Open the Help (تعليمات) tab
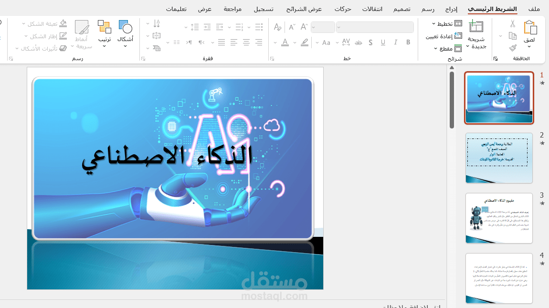This screenshot has width=549, height=308. 176,9
